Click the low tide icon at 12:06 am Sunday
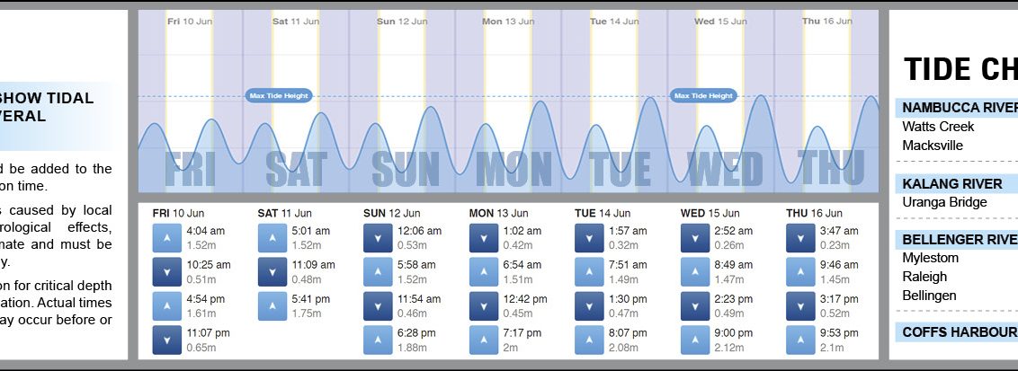 pyautogui.click(x=377, y=238)
